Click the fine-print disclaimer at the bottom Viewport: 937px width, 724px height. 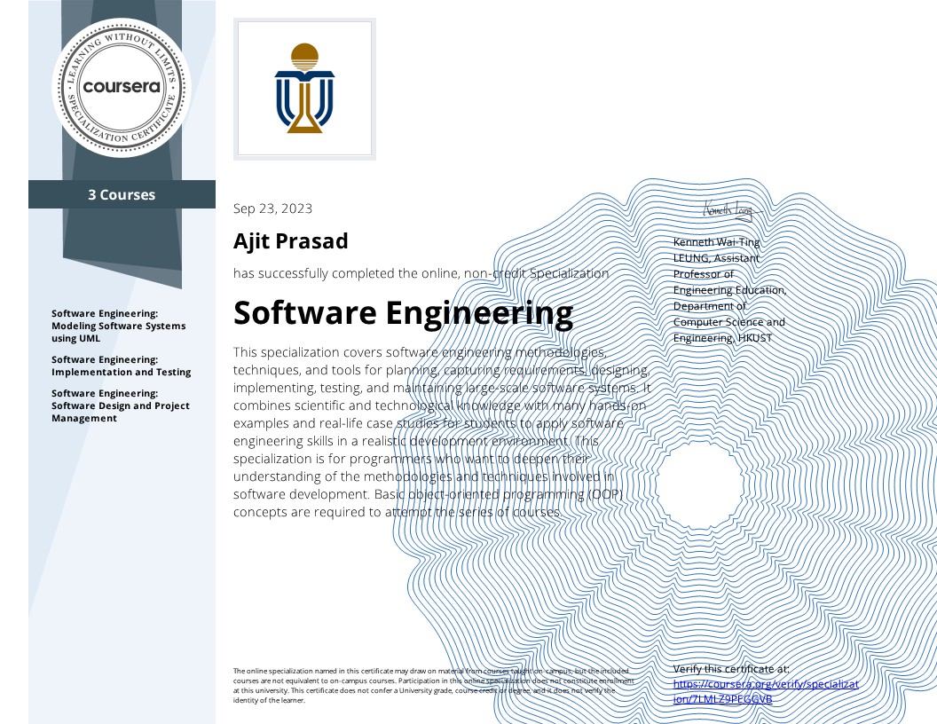433,686
